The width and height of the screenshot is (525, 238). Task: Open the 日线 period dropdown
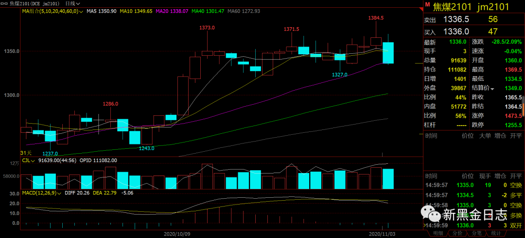(72, 4)
